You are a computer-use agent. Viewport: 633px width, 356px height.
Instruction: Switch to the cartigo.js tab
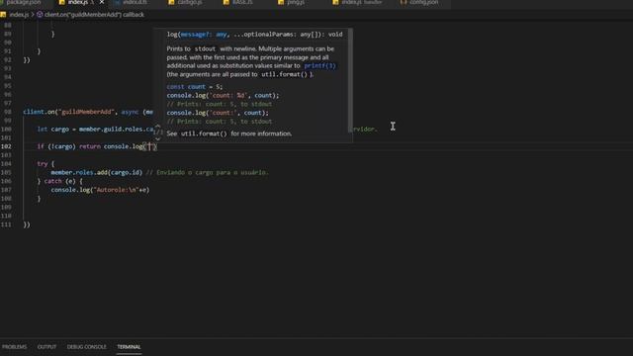click(190, 2)
